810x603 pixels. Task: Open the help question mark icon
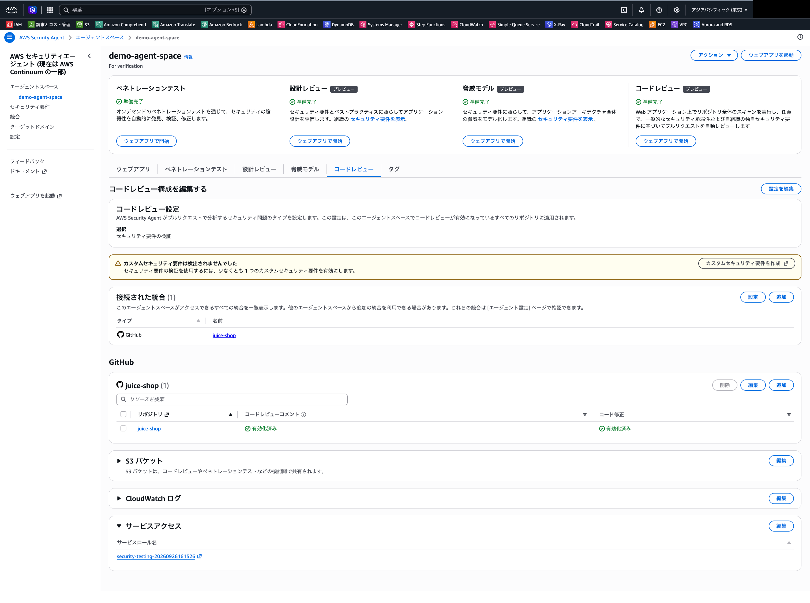pos(659,10)
